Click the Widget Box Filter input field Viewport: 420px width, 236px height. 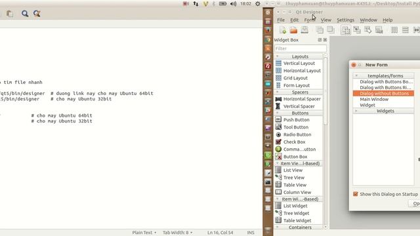301,49
